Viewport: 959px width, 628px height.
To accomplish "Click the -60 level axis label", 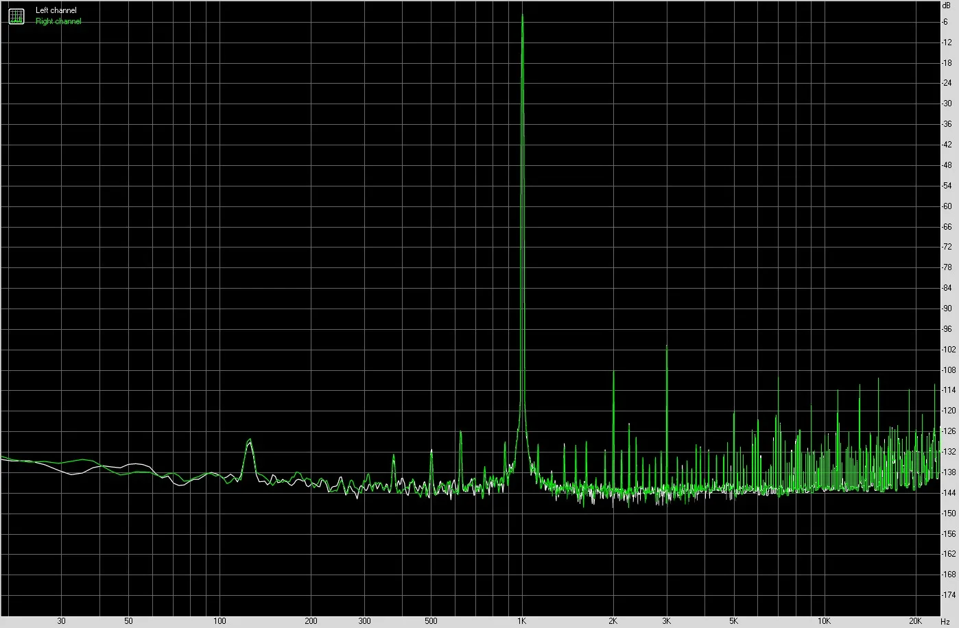I will tap(947, 206).
